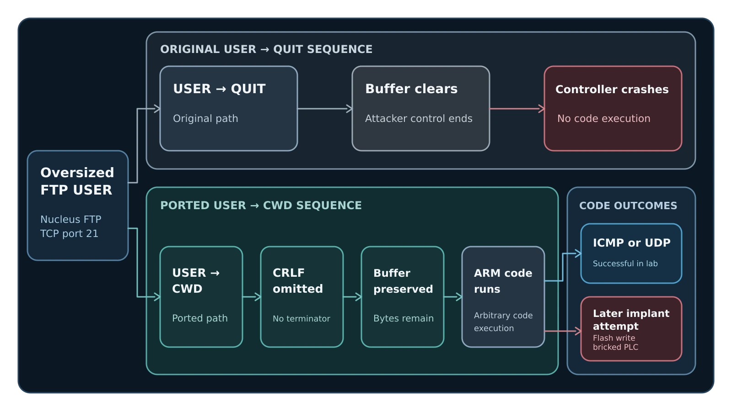Click the Controller crashes node
Screen dimensions: 732x411
(613, 109)
